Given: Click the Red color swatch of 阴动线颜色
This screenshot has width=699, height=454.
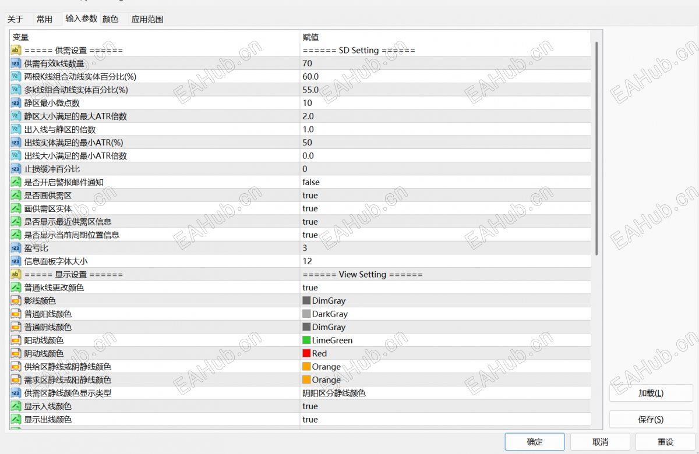Looking at the screenshot, I should tap(306, 353).
